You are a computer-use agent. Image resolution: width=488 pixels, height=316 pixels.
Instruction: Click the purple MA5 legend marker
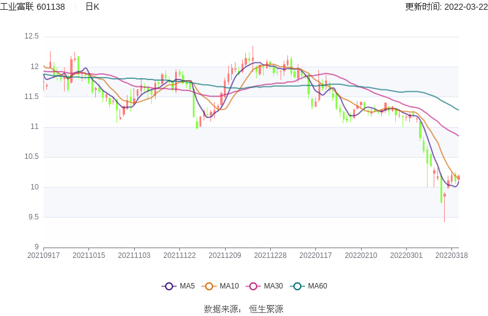[169, 286]
